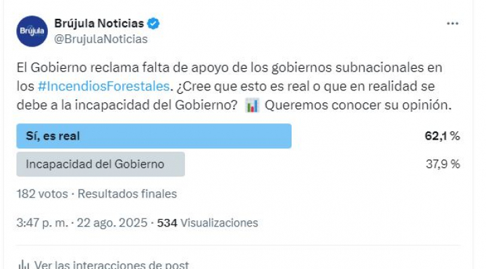Open the #IncendiosForestales hashtag link
486x269 pixels.
(103, 86)
